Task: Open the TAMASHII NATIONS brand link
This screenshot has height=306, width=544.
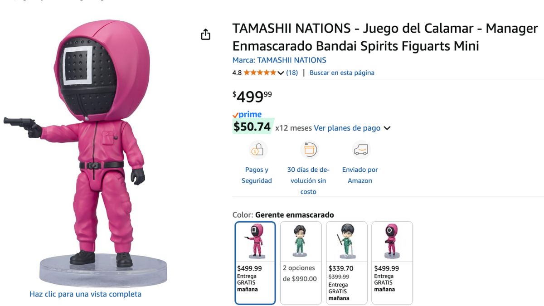Action: [279, 60]
